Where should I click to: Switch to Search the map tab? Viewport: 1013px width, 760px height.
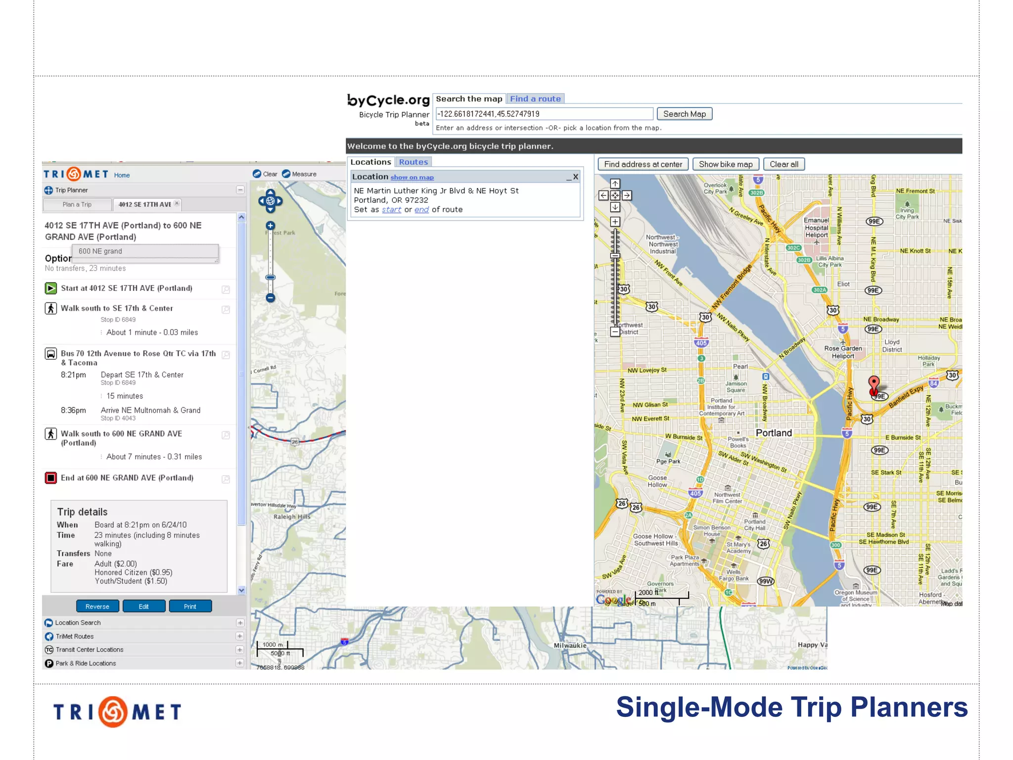tap(468, 99)
